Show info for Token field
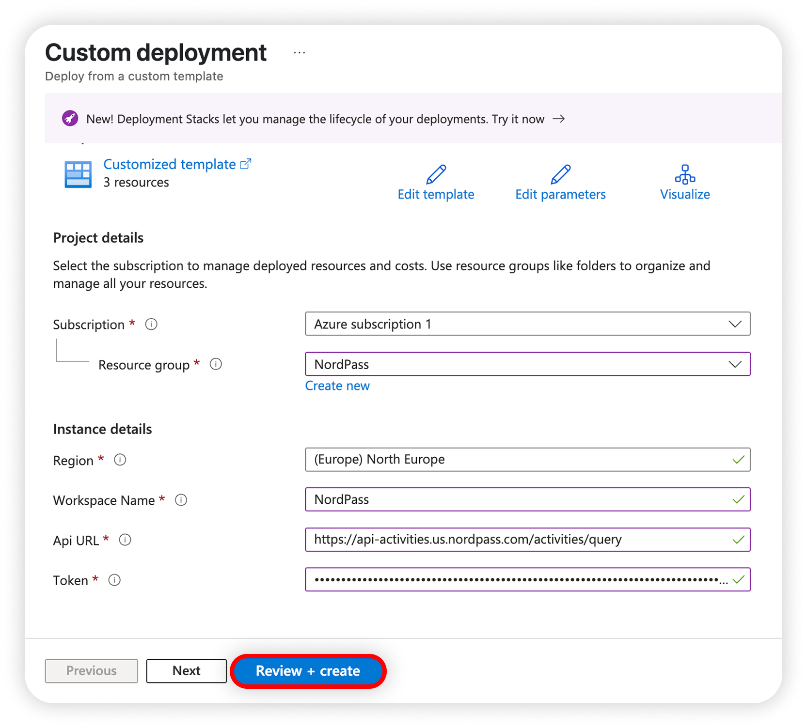The image size is (807, 728). [114, 580]
